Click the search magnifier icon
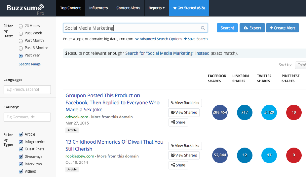This screenshot has width=306, height=177. (x=203, y=28)
